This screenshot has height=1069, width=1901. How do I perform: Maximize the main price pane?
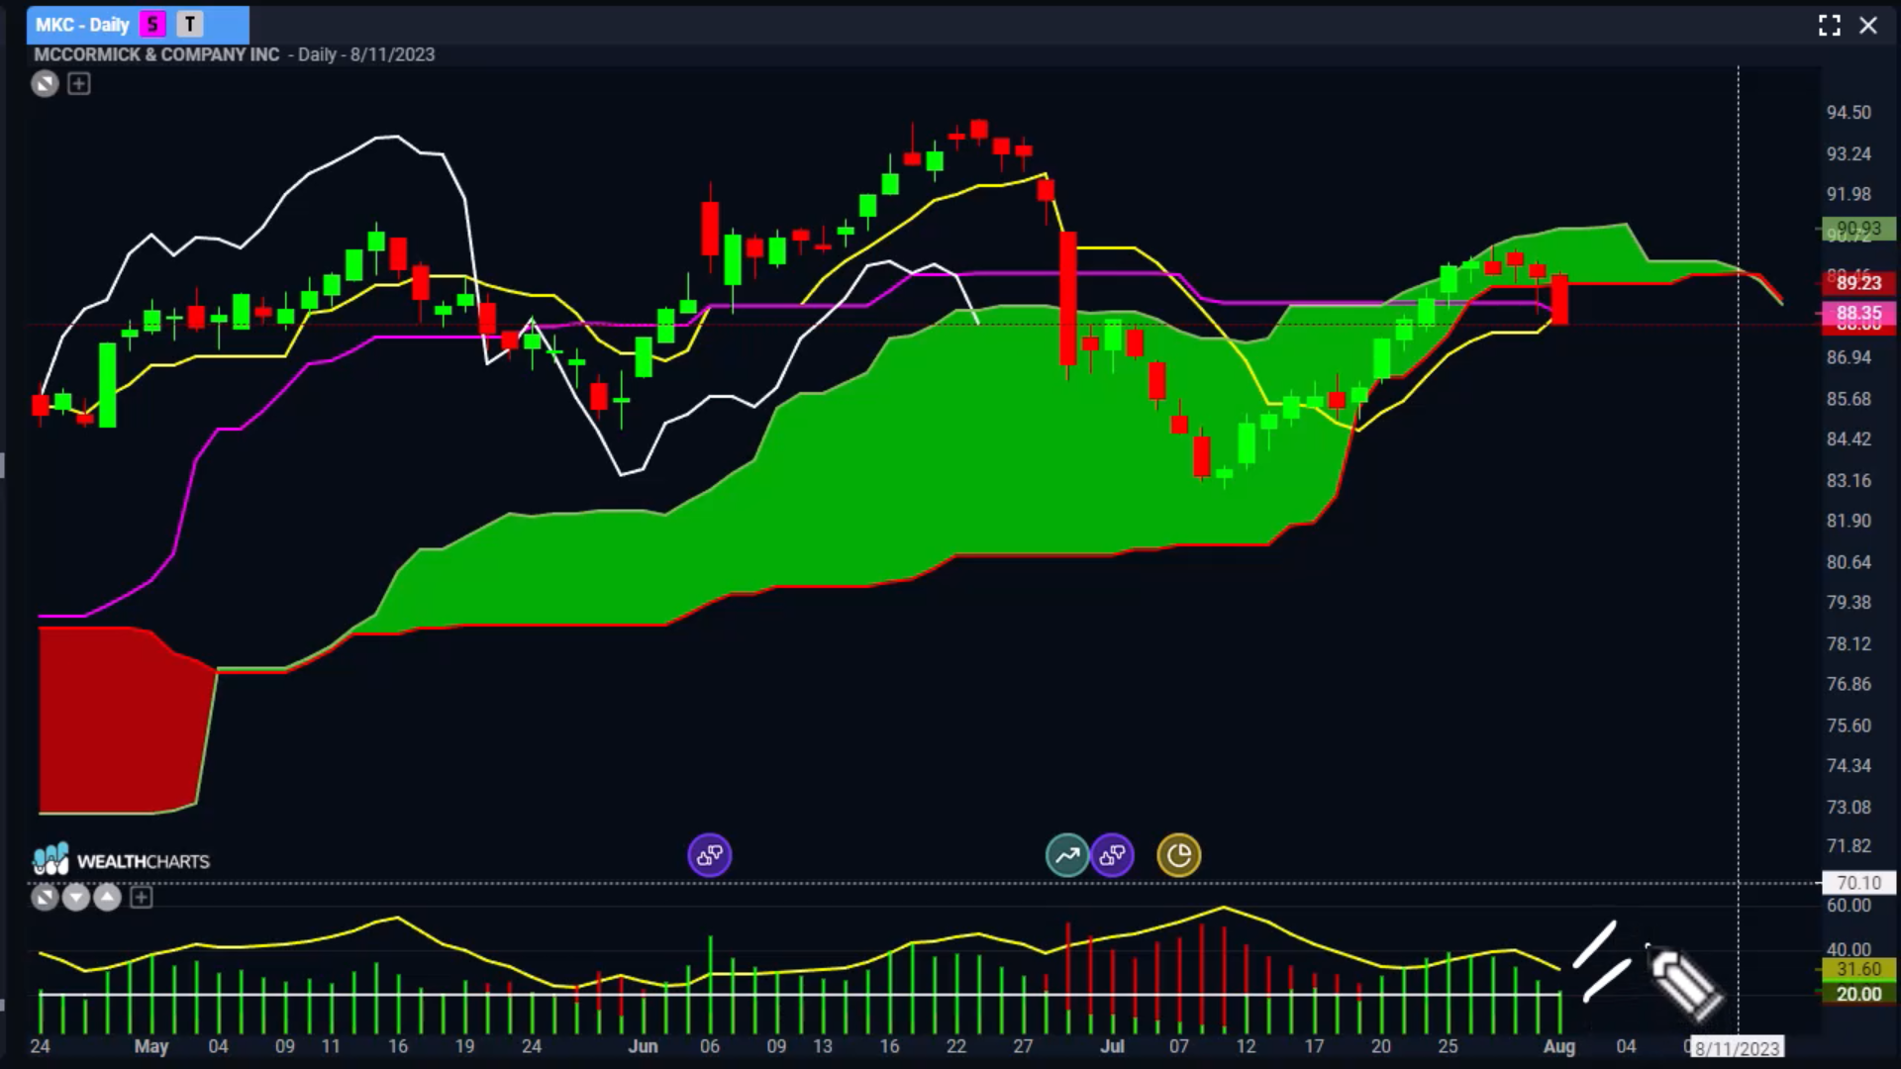pyautogui.click(x=45, y=84)
